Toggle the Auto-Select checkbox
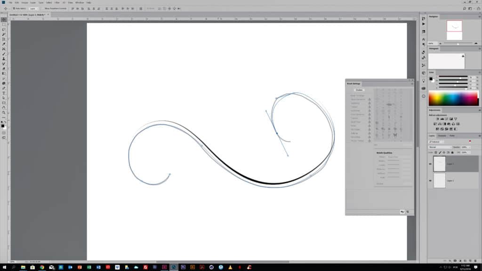The image size is (482, 271). [14, 8]
